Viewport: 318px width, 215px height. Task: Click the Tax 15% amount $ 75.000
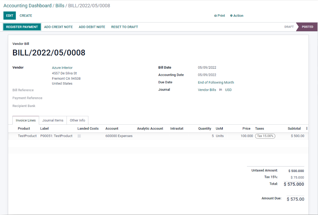(x=297, y=177)
